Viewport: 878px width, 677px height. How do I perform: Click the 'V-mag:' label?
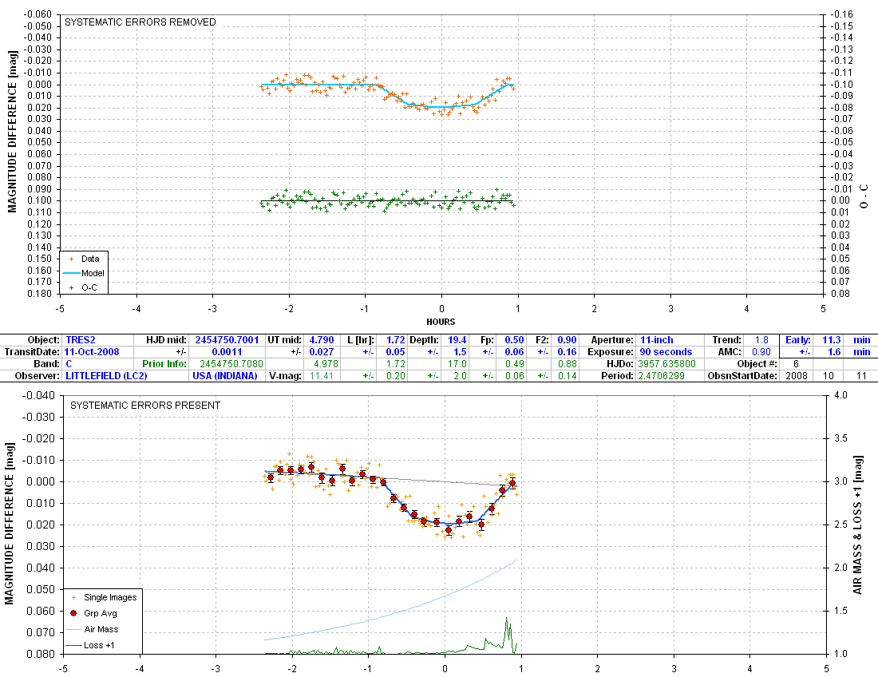click(x=285, y=376)
